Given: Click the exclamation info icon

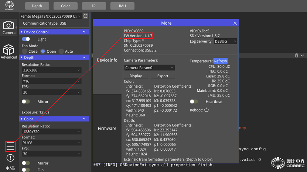Looking at the screenshot, I should pyautogui.click(x=10, y=158).
